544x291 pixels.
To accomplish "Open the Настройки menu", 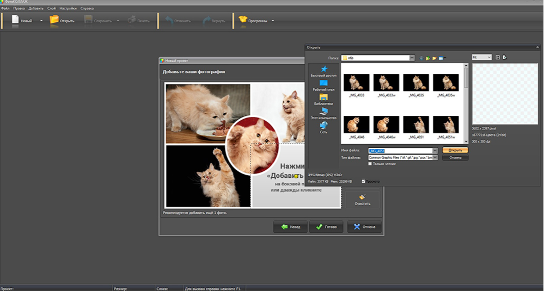I will (x=68, y=8).
